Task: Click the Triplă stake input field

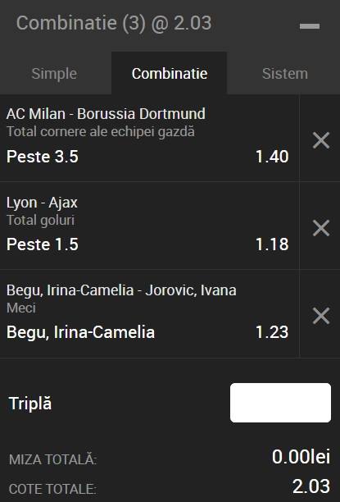Action: [280, 403]
